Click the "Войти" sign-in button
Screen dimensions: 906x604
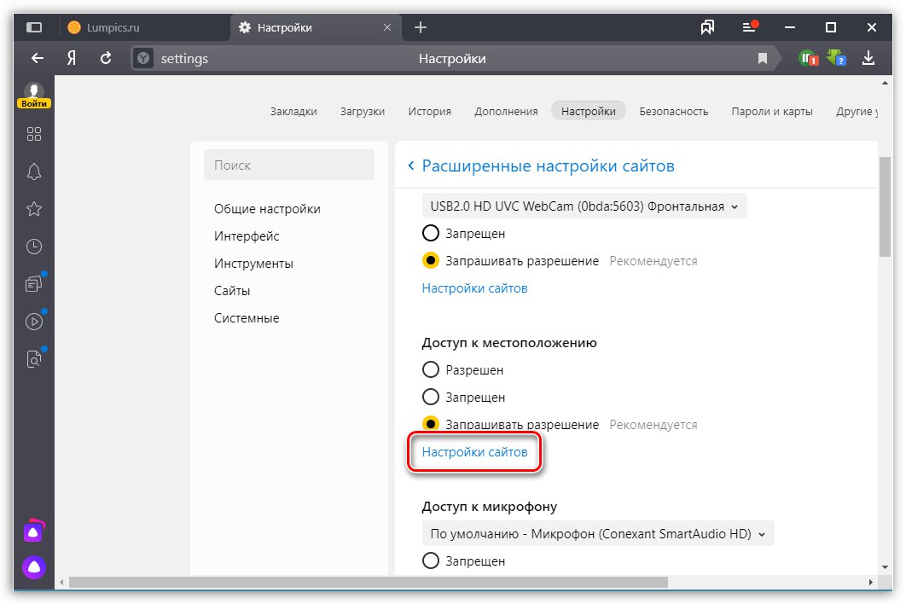34,103
